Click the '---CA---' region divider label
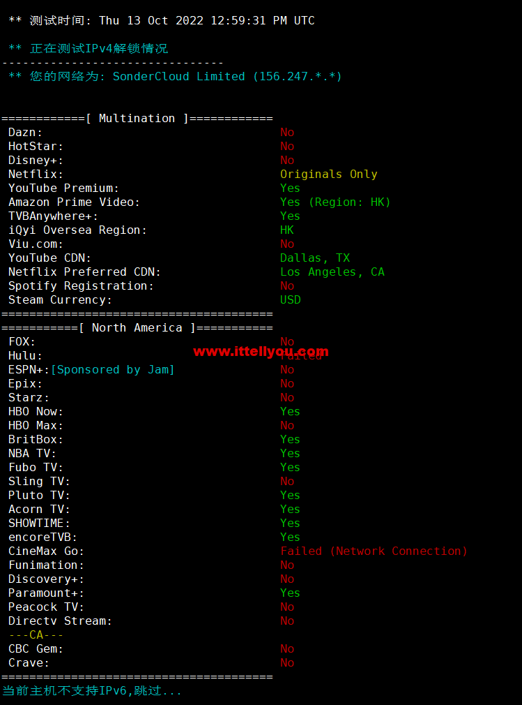This screenshot has height=705, width=522. [x=36, y=635]
